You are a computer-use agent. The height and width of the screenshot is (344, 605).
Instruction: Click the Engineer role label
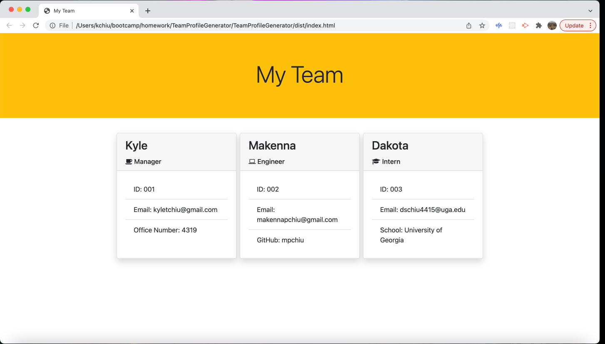tap(271, 162)
